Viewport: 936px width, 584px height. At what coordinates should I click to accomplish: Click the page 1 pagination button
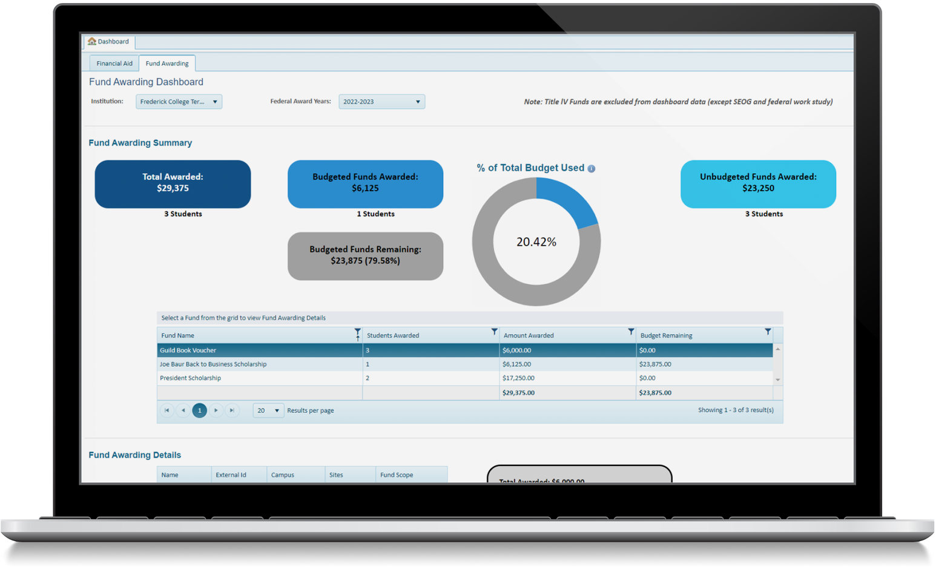pos(199,410)
